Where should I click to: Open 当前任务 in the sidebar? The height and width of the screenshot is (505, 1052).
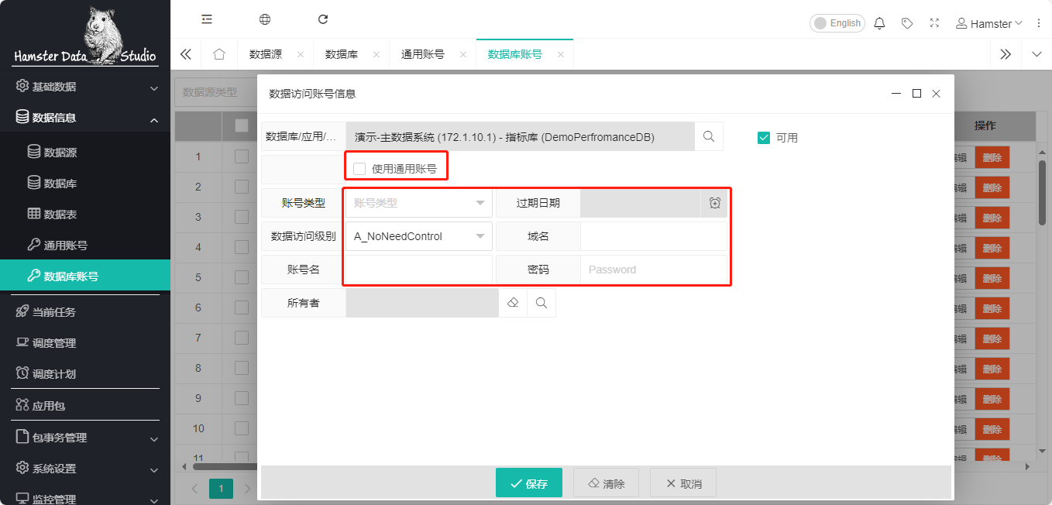click(85, 312)
